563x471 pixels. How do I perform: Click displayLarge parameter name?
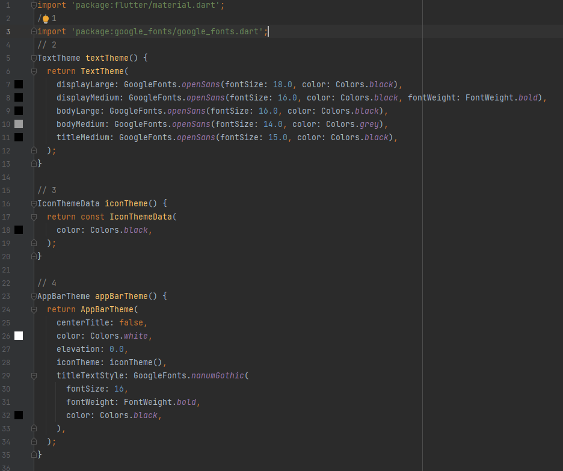pyautogui.click(x=85, y=84)
